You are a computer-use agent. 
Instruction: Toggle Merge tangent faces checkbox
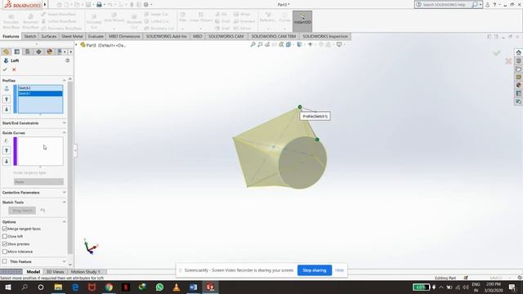click(5, 229)
